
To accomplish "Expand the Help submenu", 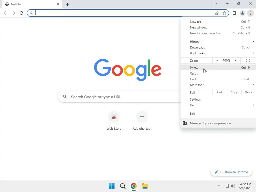I will point(218,105).
